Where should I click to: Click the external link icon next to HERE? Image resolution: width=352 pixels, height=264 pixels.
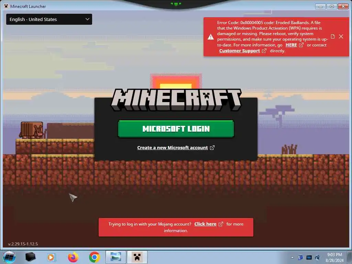coord(301,45)
